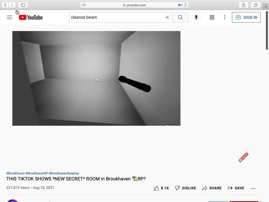
Task: Reload the page with the refresh icon
Action: [186, 5]
